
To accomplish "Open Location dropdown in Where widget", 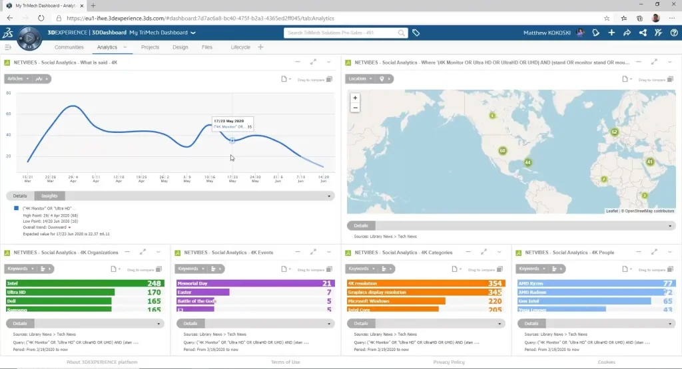I will pos(360,78).
